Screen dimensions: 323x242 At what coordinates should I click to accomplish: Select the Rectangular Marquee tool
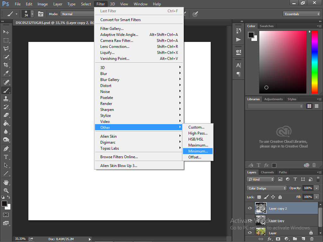[6, 40]
